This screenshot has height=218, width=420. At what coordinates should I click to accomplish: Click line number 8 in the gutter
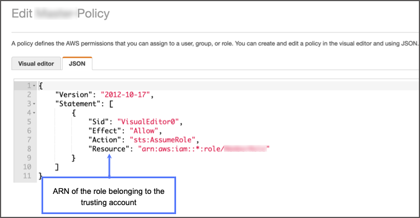[29, 149]
